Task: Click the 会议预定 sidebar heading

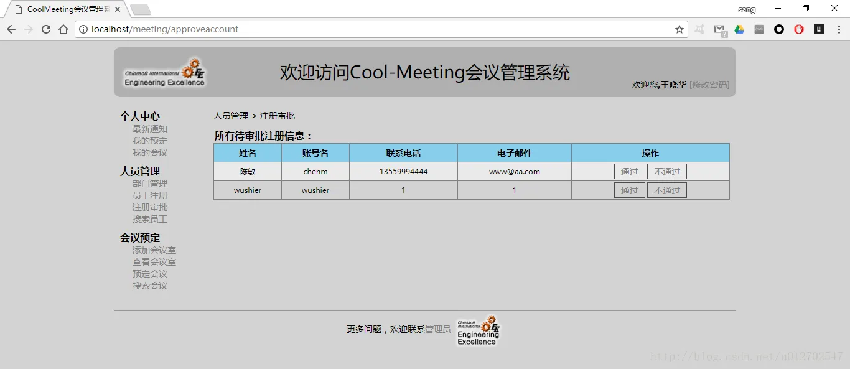Action: tap(140, 238)
